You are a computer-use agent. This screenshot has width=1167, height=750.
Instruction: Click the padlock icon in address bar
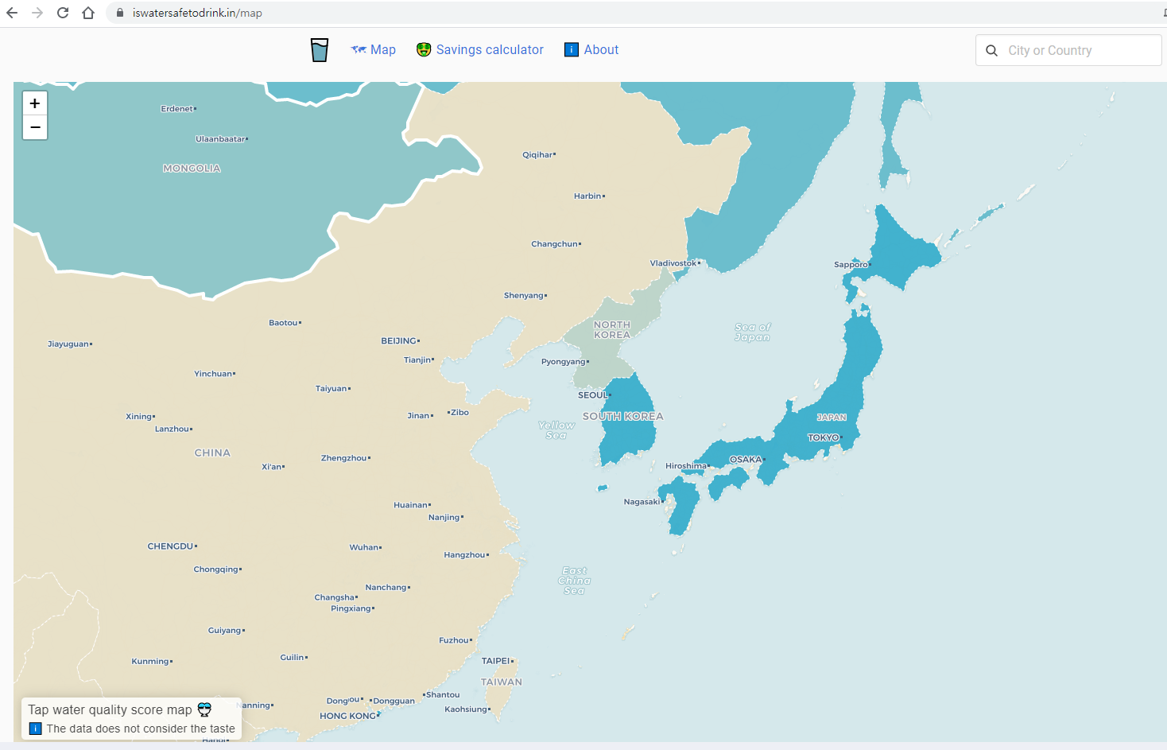pos(120,13)
